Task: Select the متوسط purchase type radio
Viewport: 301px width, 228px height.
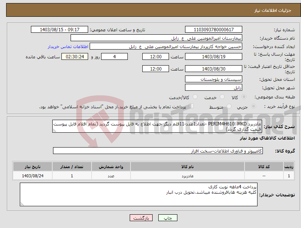Action: [229, 106]
